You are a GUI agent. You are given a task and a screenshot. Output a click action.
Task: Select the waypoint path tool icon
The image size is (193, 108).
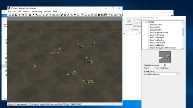109,15
